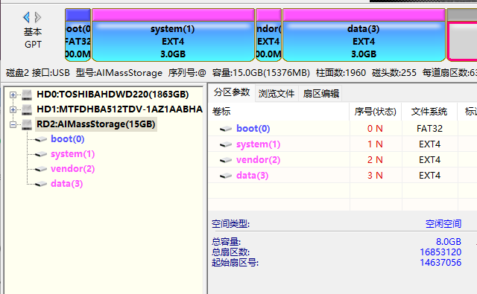Image resolution: width=477 pixels, height=294 pixels.
Task: Select the system(1) EXT4 partition block
Action: tap(173, 35)
